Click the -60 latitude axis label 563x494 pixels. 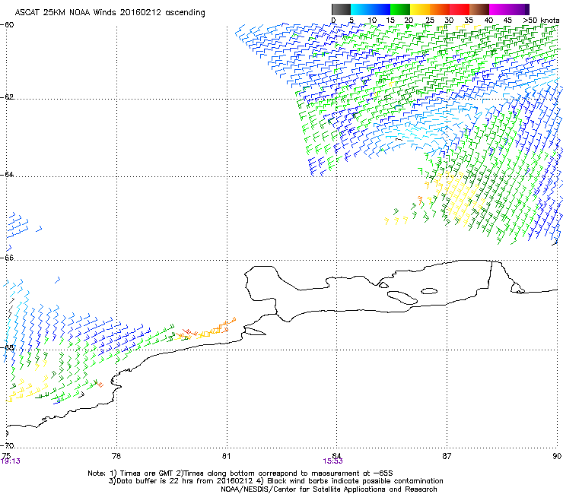click(7, 25)
